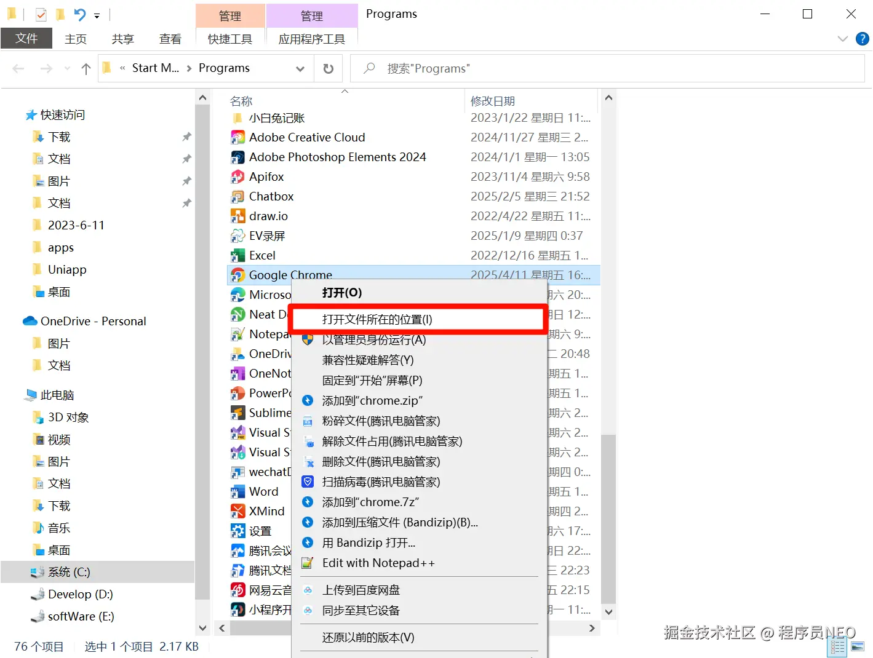Screen dimensions: 873x658
Task: Click the Baidu cloud icon beside 上传到百度网盘
Action: click(x=308, y=590)
